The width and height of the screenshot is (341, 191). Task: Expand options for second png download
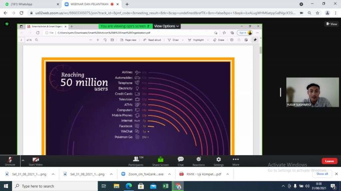click(x=111, y=174)
